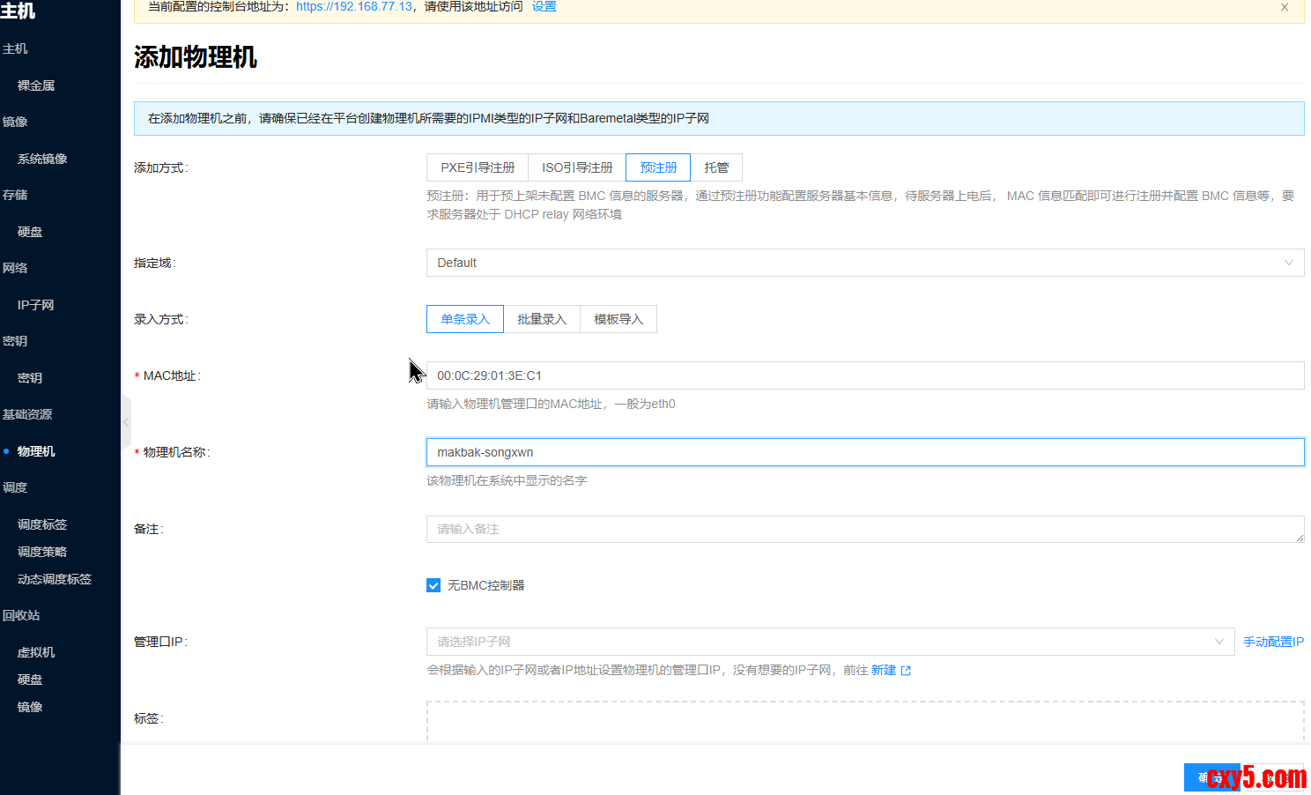
Task: Click the 备注 remarks textarea
Action: [x=864, y=529]
